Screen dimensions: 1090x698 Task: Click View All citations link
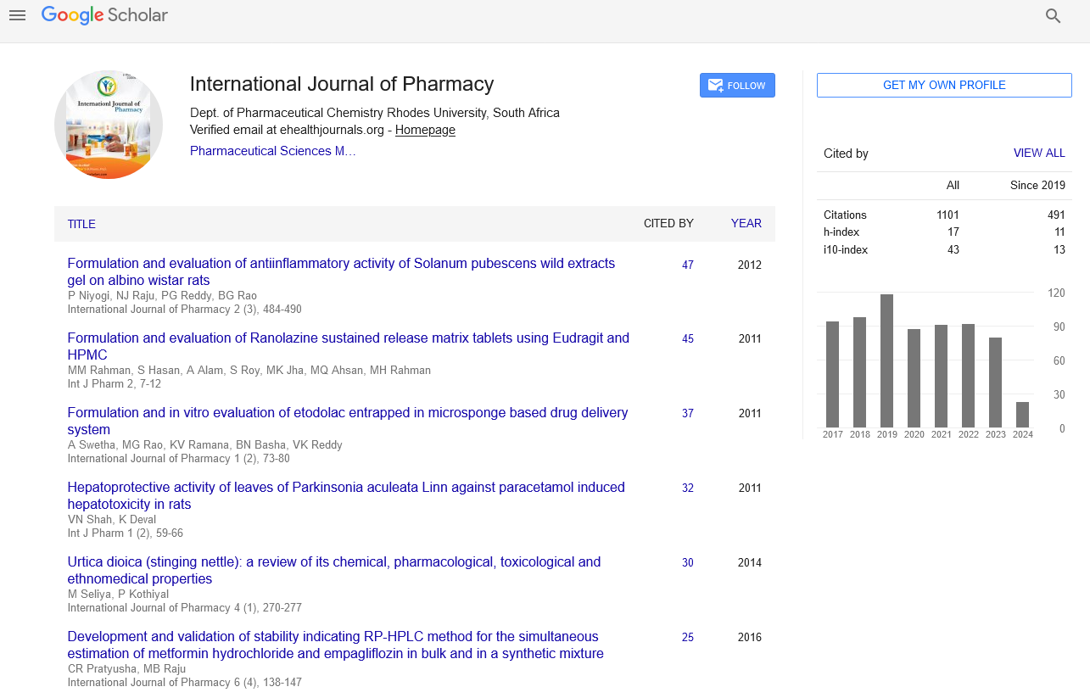(1039, 154)
